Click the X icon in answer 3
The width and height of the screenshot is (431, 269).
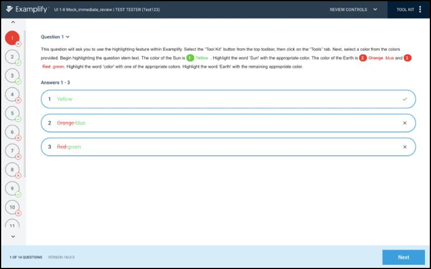405,147
